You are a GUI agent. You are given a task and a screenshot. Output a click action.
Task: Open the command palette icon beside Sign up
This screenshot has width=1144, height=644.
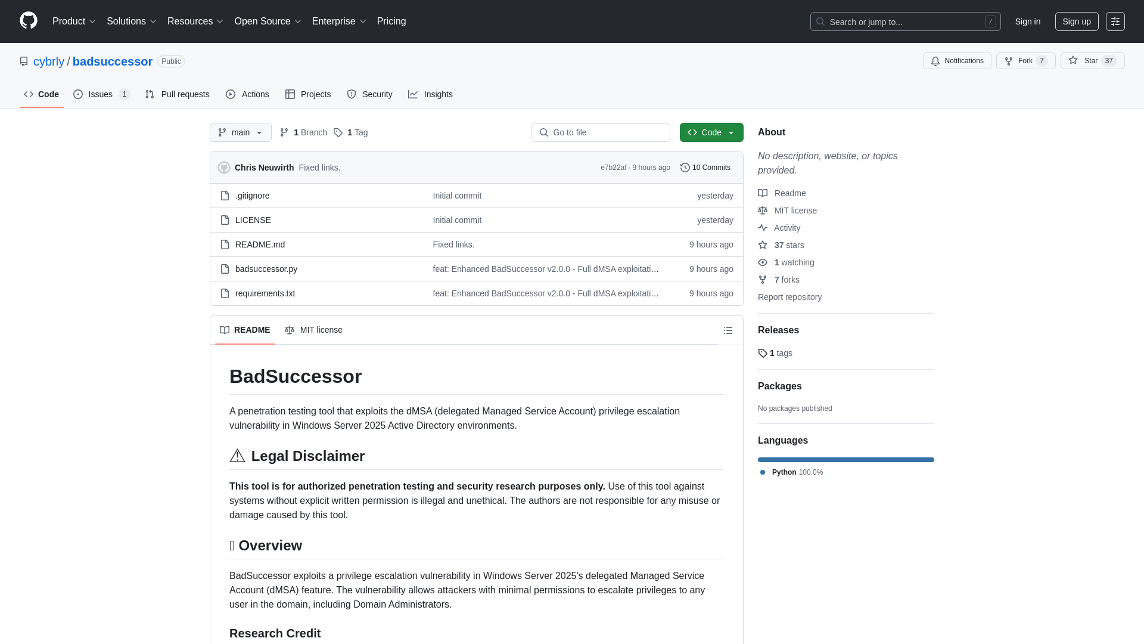[1115, 21]
